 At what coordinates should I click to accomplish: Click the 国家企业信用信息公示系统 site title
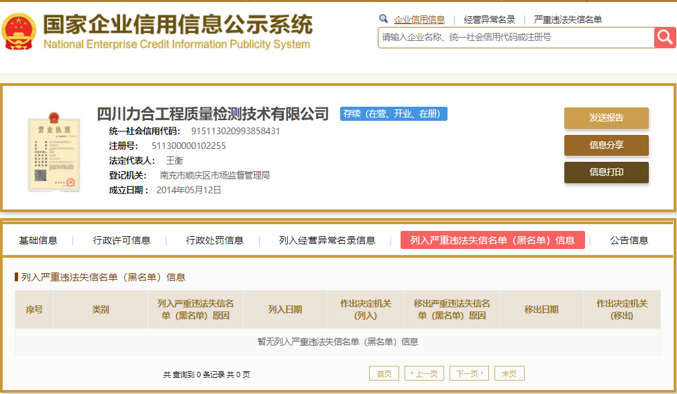click(x=177, y=24)
